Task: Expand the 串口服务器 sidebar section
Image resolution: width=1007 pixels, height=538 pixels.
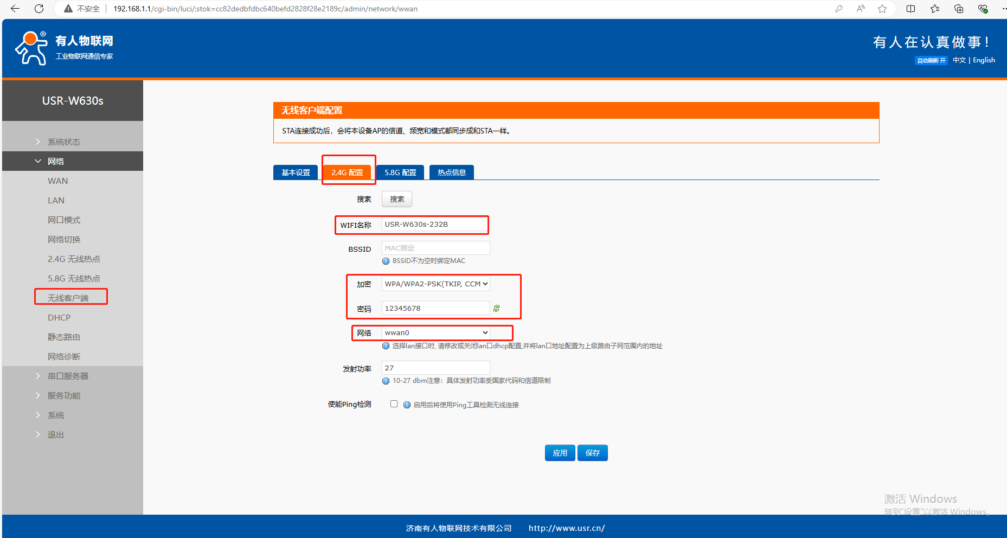Action: (68, 376)
